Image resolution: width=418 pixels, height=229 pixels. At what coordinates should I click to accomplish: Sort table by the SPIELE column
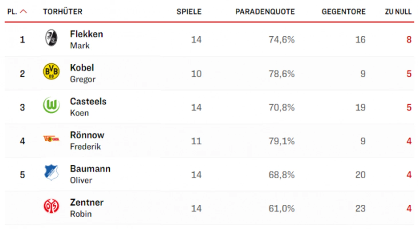coord(189,12)
